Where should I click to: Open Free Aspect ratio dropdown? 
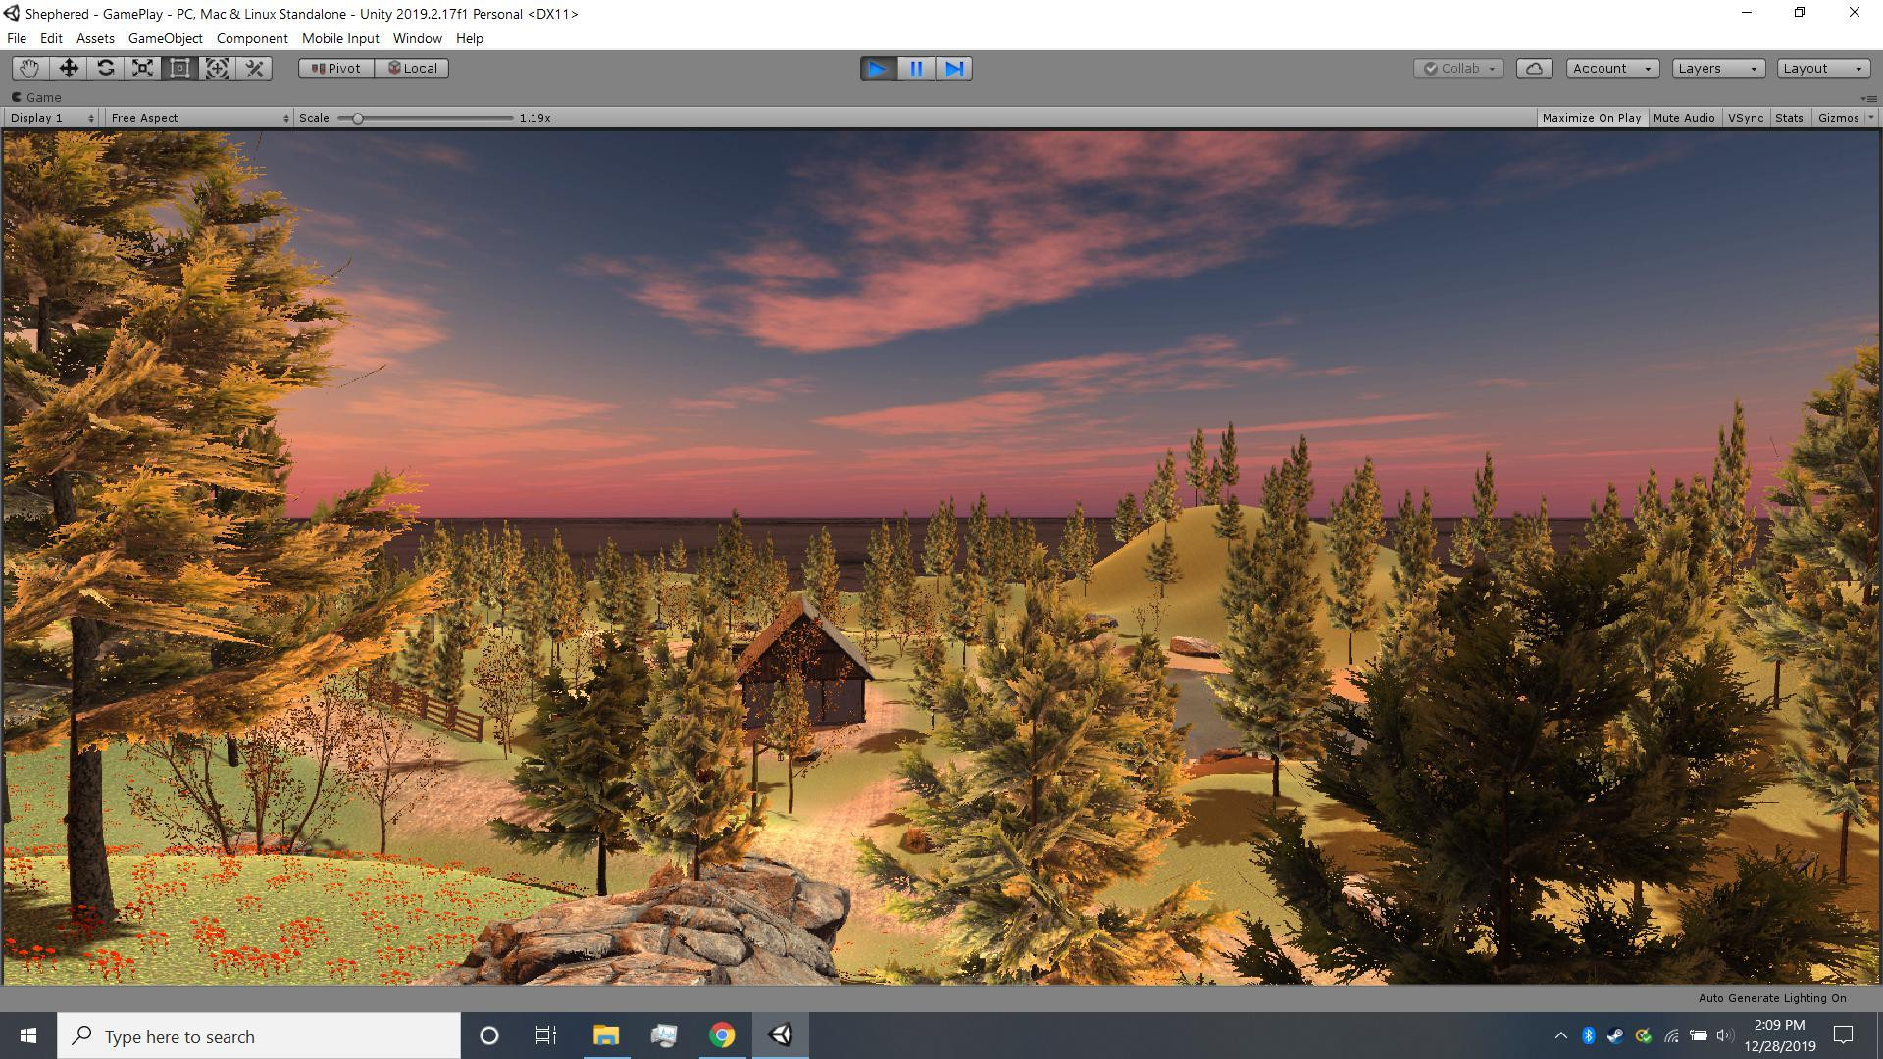[199, 118]
